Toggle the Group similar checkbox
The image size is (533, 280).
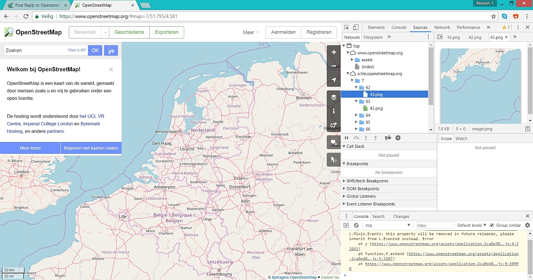[492, 225]
